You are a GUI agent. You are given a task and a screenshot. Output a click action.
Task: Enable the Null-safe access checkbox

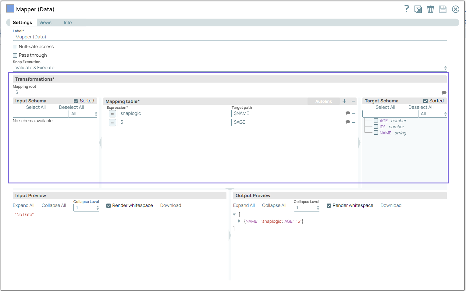[15, 47]
